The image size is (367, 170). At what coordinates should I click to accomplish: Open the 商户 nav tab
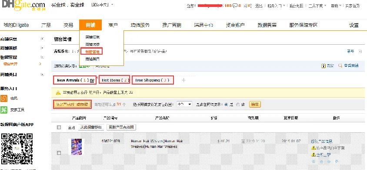(x=113, y=25)
